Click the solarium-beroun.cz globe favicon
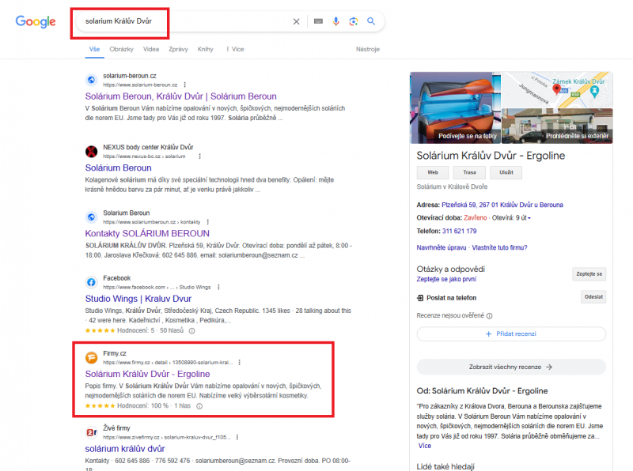This screenshot has height=471, width=633. [92, 80]
